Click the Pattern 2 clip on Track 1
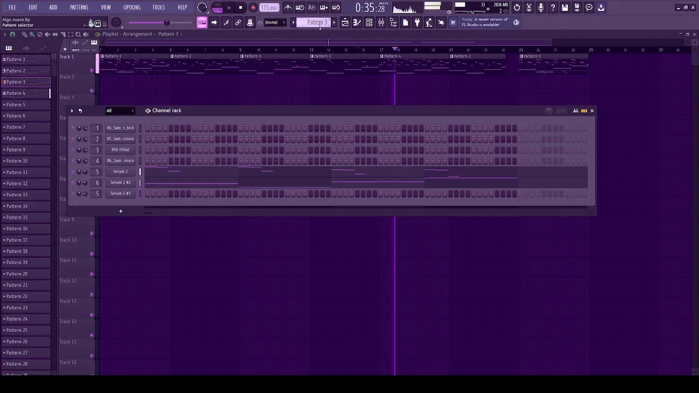 (205, 63)
